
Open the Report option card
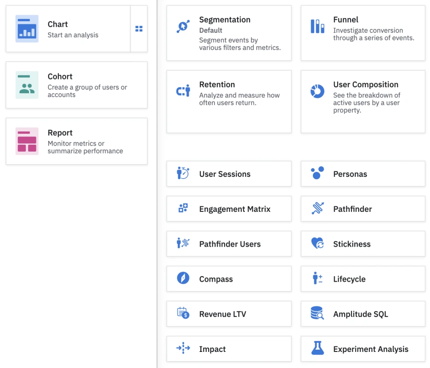click(x=76, y=142)
